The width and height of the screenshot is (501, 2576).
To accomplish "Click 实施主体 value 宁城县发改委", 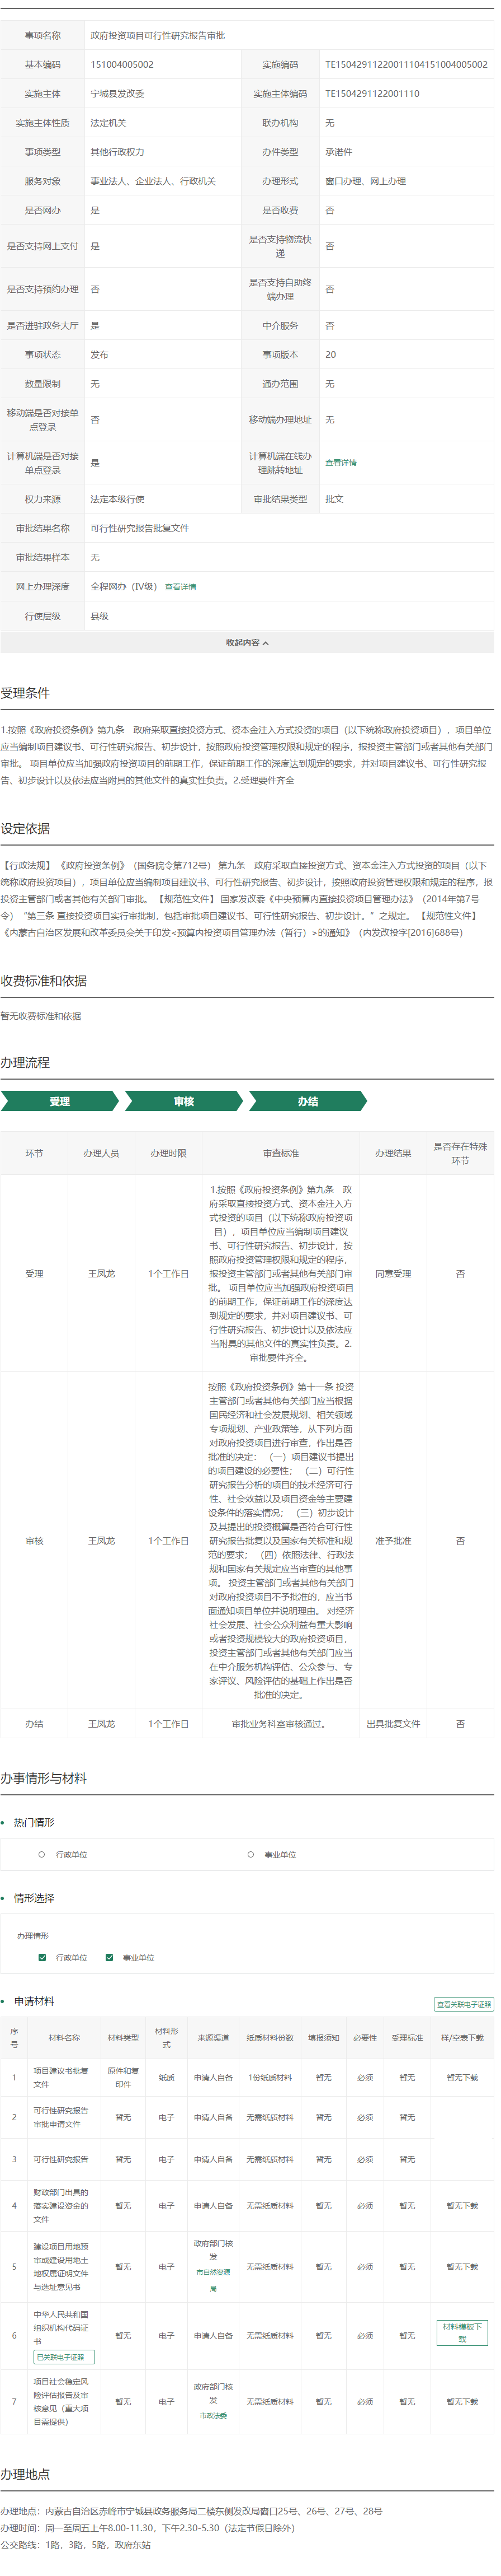I will tap(117, 94).
